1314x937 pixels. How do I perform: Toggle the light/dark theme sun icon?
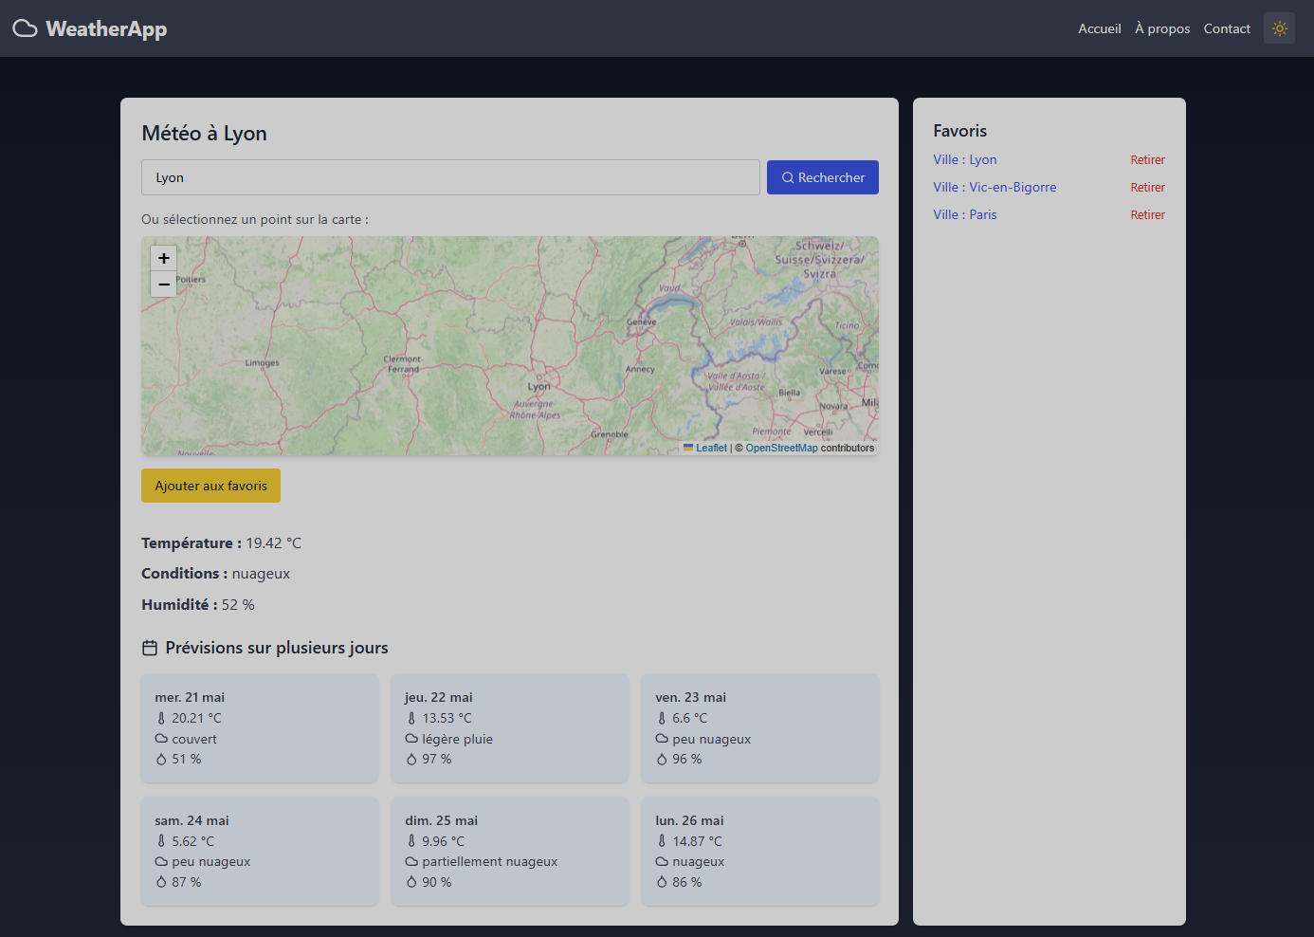point(1279,28)
